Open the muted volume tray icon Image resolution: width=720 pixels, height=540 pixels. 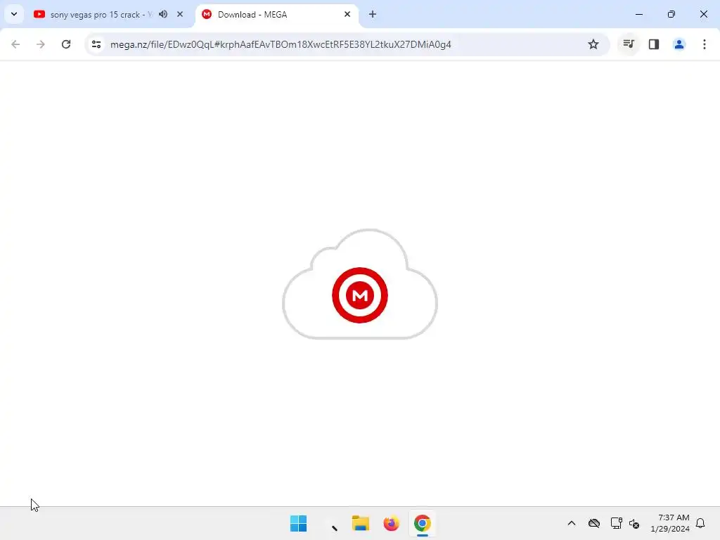tap(634, 523)
